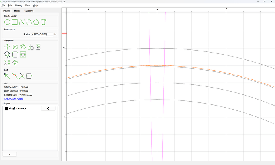The width and height of the screenshot is (275, 165).
Task: Open DEFAULT layer settings gear
Action: [x=48, y=108]
